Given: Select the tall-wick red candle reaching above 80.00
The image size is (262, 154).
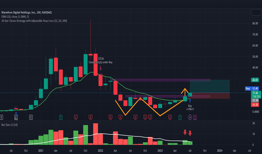Looking at the screenshot, I should tap(91, 55).
